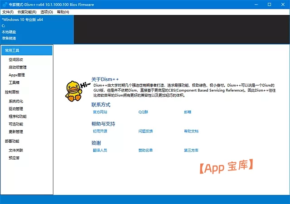This screenshot has width=290, height=204.
Task: Click the 官方网站 link
Action: 100,112
